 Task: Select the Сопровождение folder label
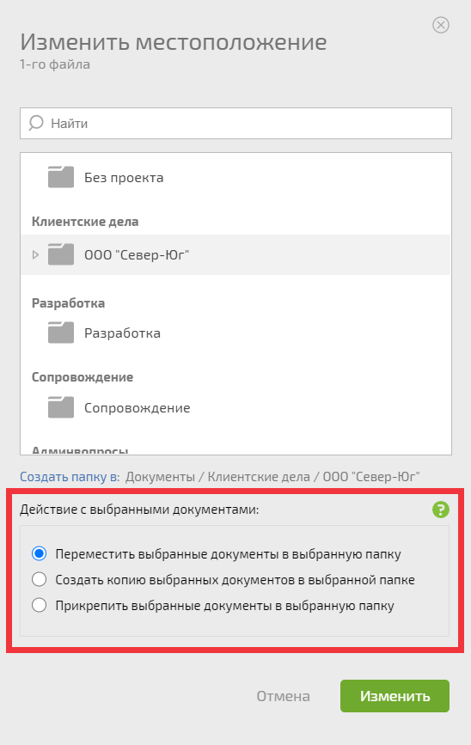(x=138, y=407)
